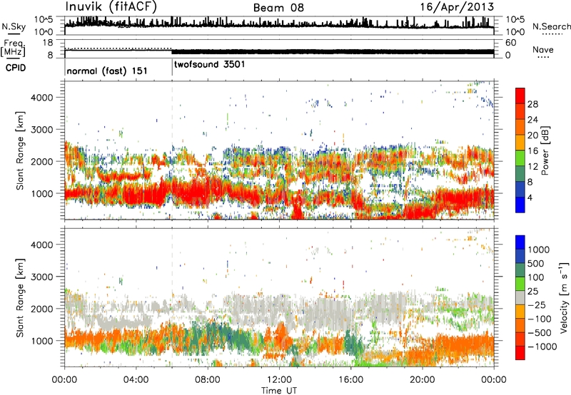Select the 'N.Sky' axis label
Screen dimensions: 571x395
[14, 26]
